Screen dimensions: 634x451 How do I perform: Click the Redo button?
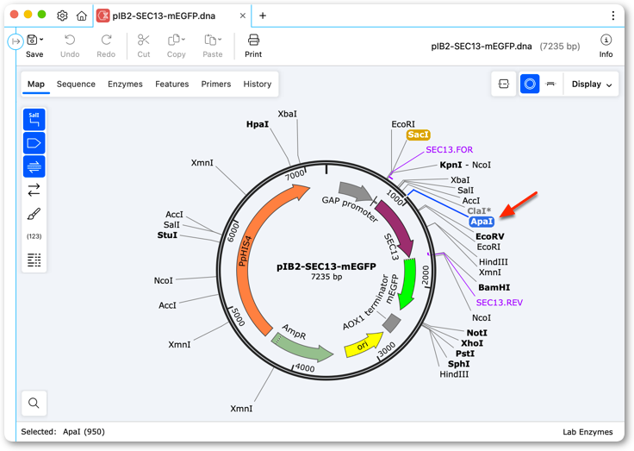(106, 47)
